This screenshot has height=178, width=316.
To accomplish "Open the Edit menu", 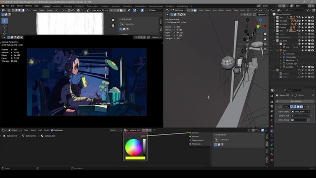I will tap(13, 6).
